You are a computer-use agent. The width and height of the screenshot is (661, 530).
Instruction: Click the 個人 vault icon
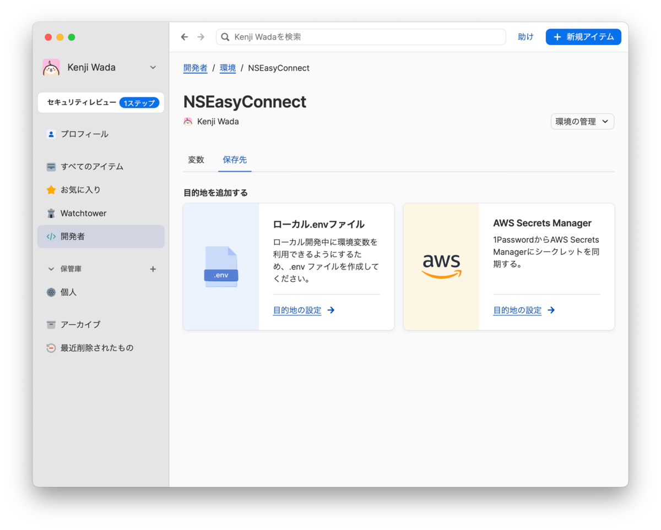pyautogui.click(x=51, y=292)
